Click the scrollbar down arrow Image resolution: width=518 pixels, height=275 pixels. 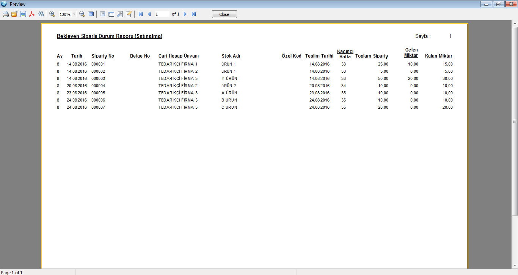(515, 266)
